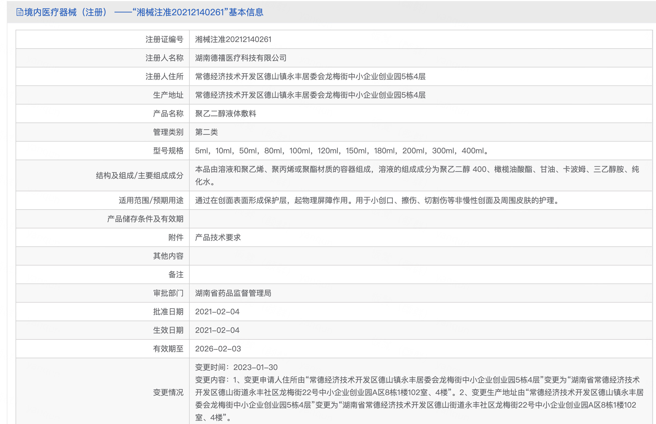Screen dimensions: 656x424
Task: Select registration number value 湘械注准20212140261
Action: (x=233, y=39)
